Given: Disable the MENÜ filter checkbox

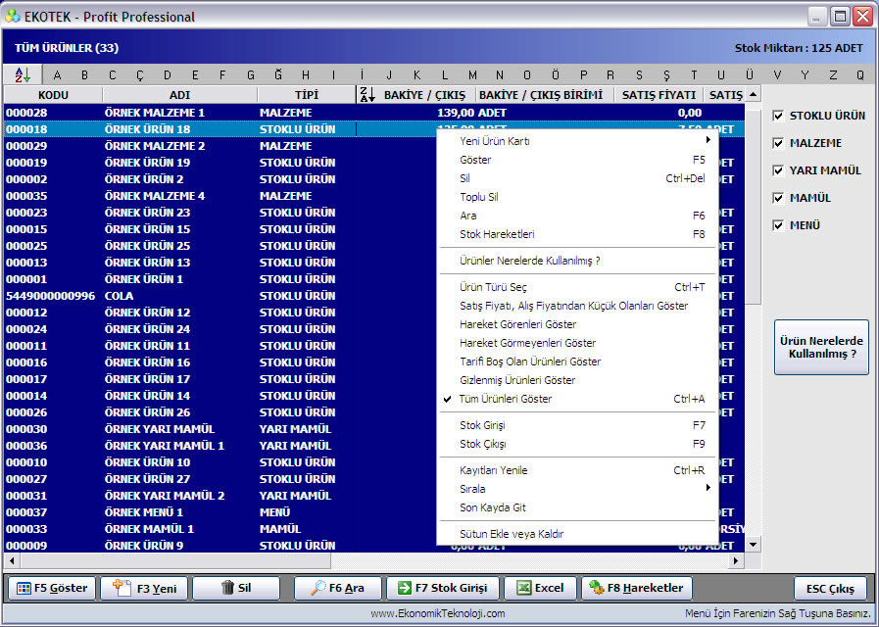Looking at the screenshot, I should coord(777,225).
